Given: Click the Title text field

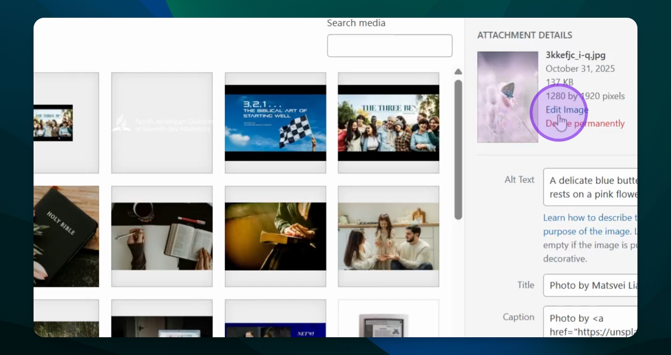Looking at the screenshot, I should pyautogui.click(x=590, y=285).
